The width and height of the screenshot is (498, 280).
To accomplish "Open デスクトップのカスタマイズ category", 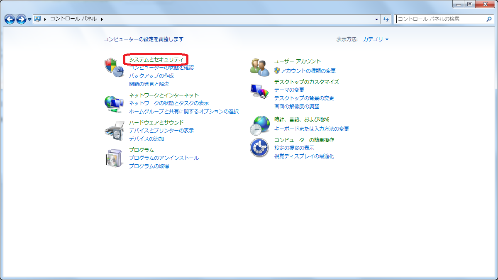I will (306, 82).
